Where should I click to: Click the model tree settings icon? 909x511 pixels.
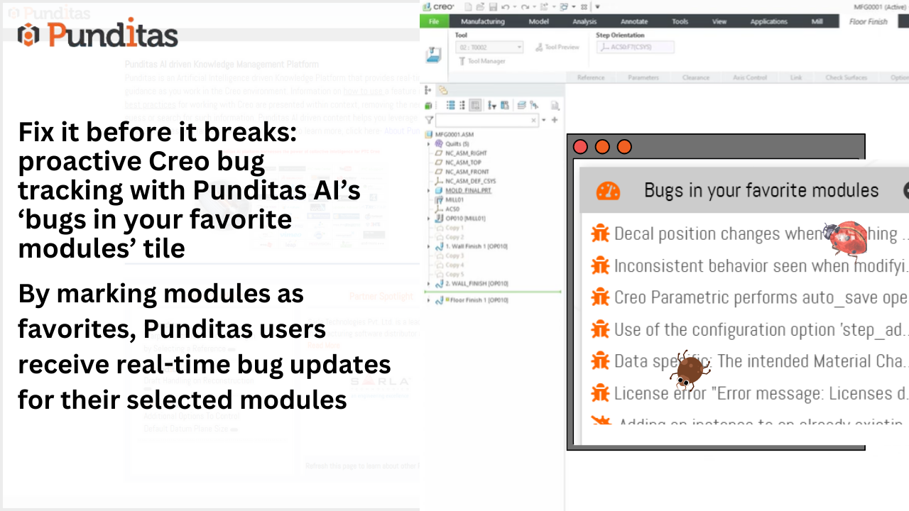[x=504, y=105]
